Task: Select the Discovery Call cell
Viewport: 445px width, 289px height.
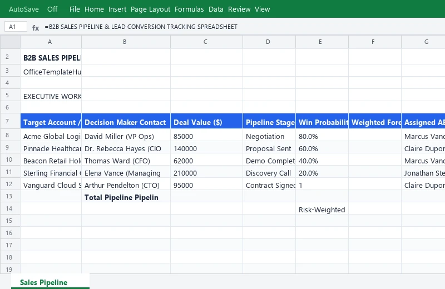Action: [x=269, y=173]
